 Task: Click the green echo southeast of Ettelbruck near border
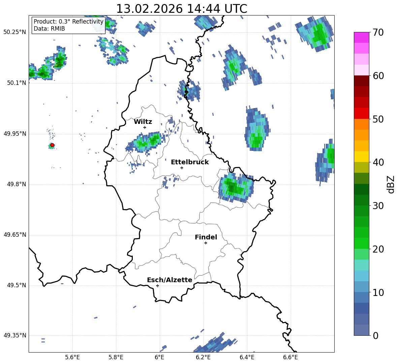(x=236, y=188)
